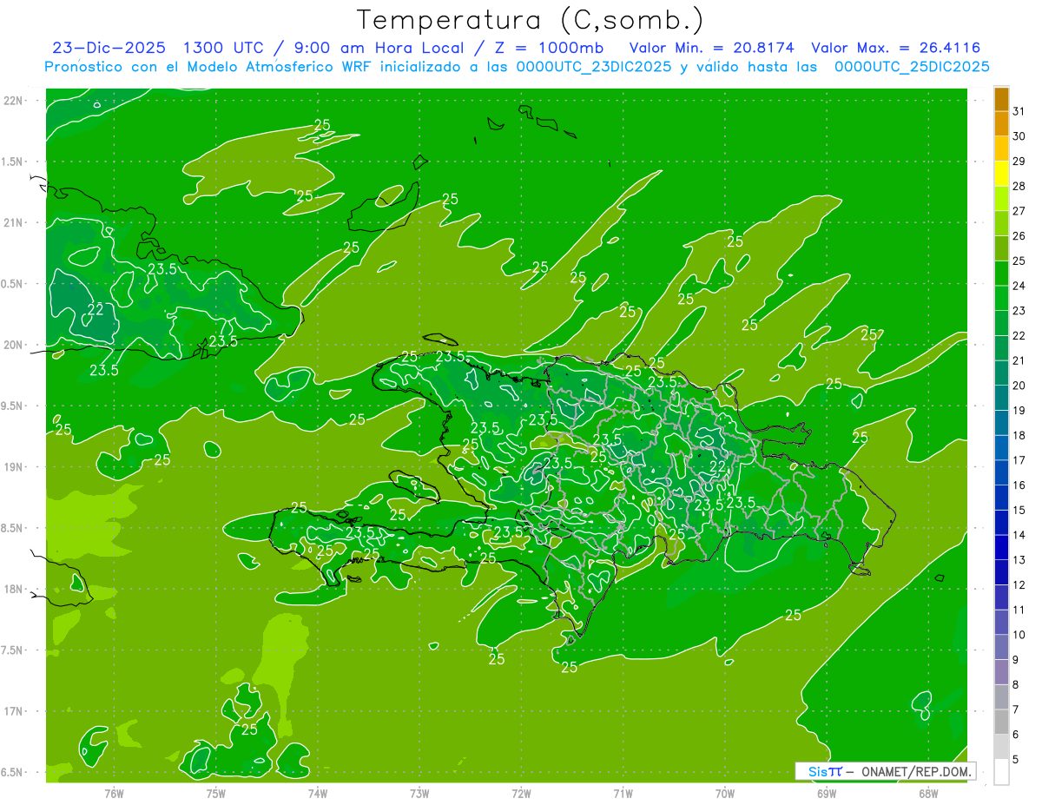Viewport: 1042px width, 805px height.
Task: Pick the dark blue swatch between 13 and 14
Action: point(1001,548)
